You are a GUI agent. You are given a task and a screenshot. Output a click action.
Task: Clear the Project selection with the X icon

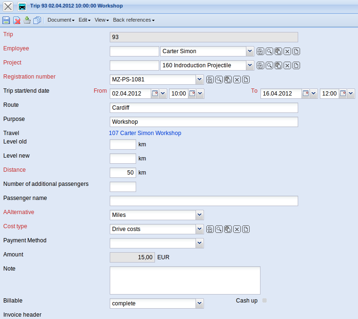287,66
